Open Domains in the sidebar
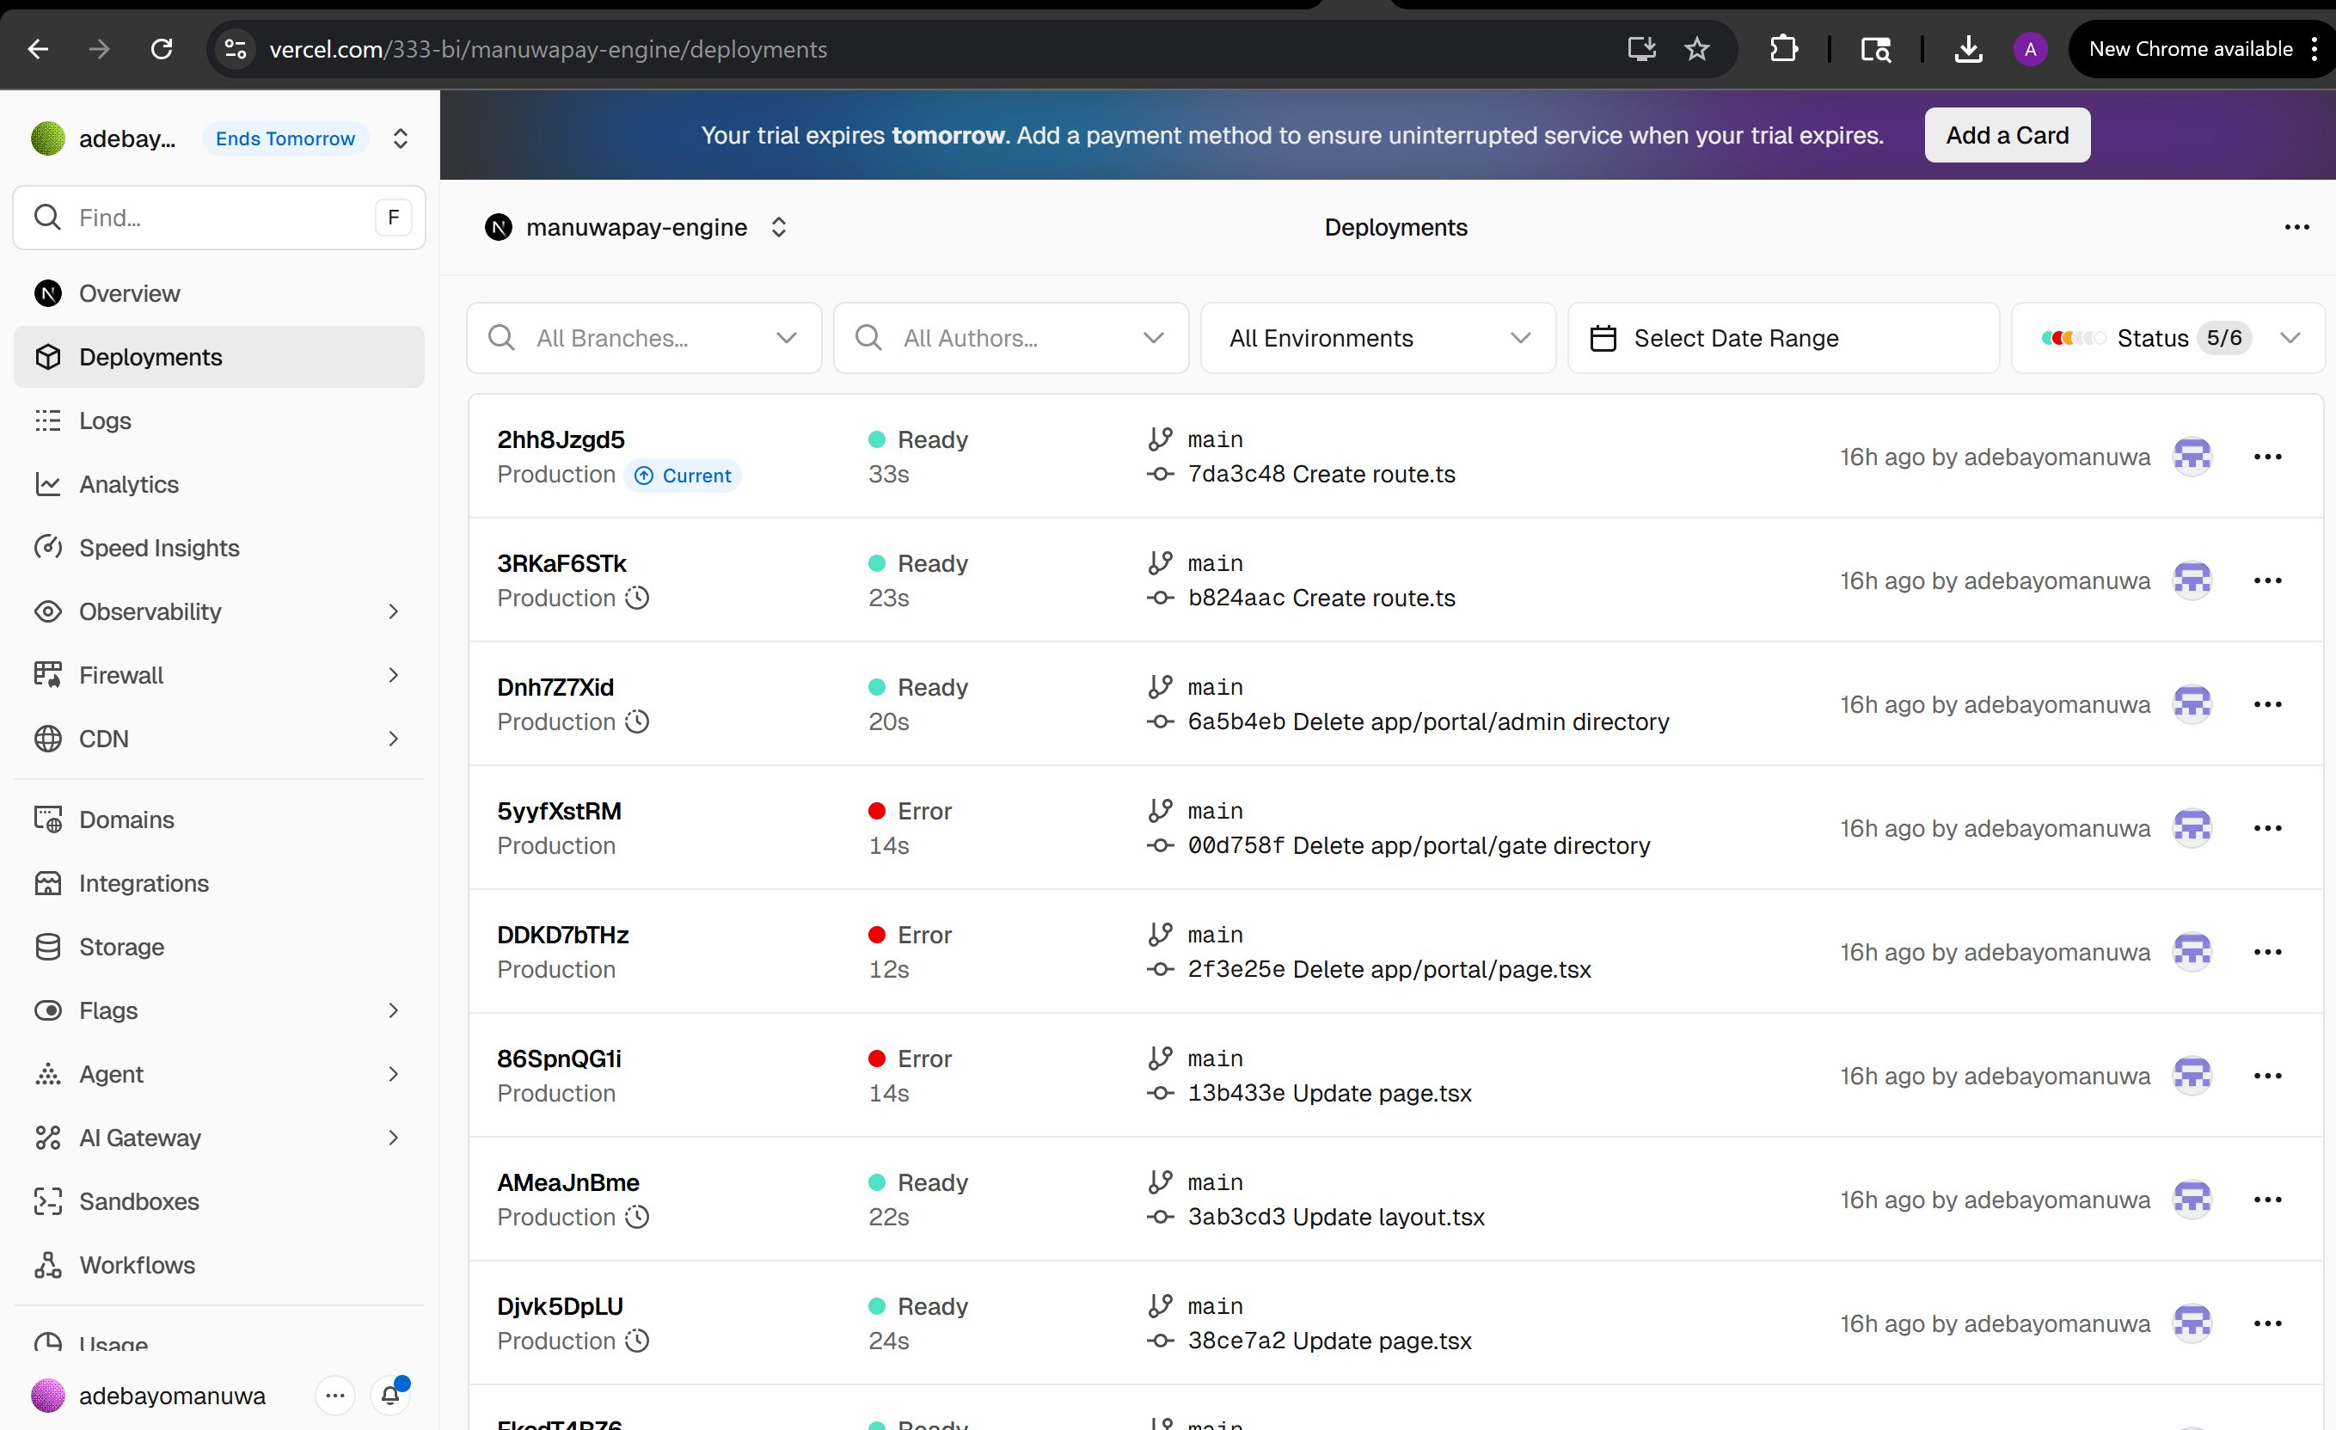 (x=219, y=819)
